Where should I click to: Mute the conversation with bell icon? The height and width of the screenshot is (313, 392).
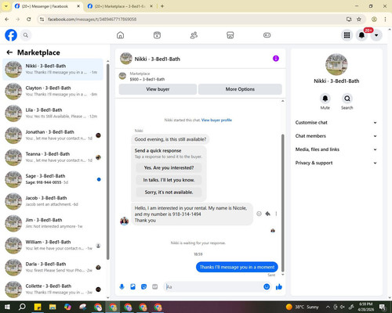[x=325, y=99]
